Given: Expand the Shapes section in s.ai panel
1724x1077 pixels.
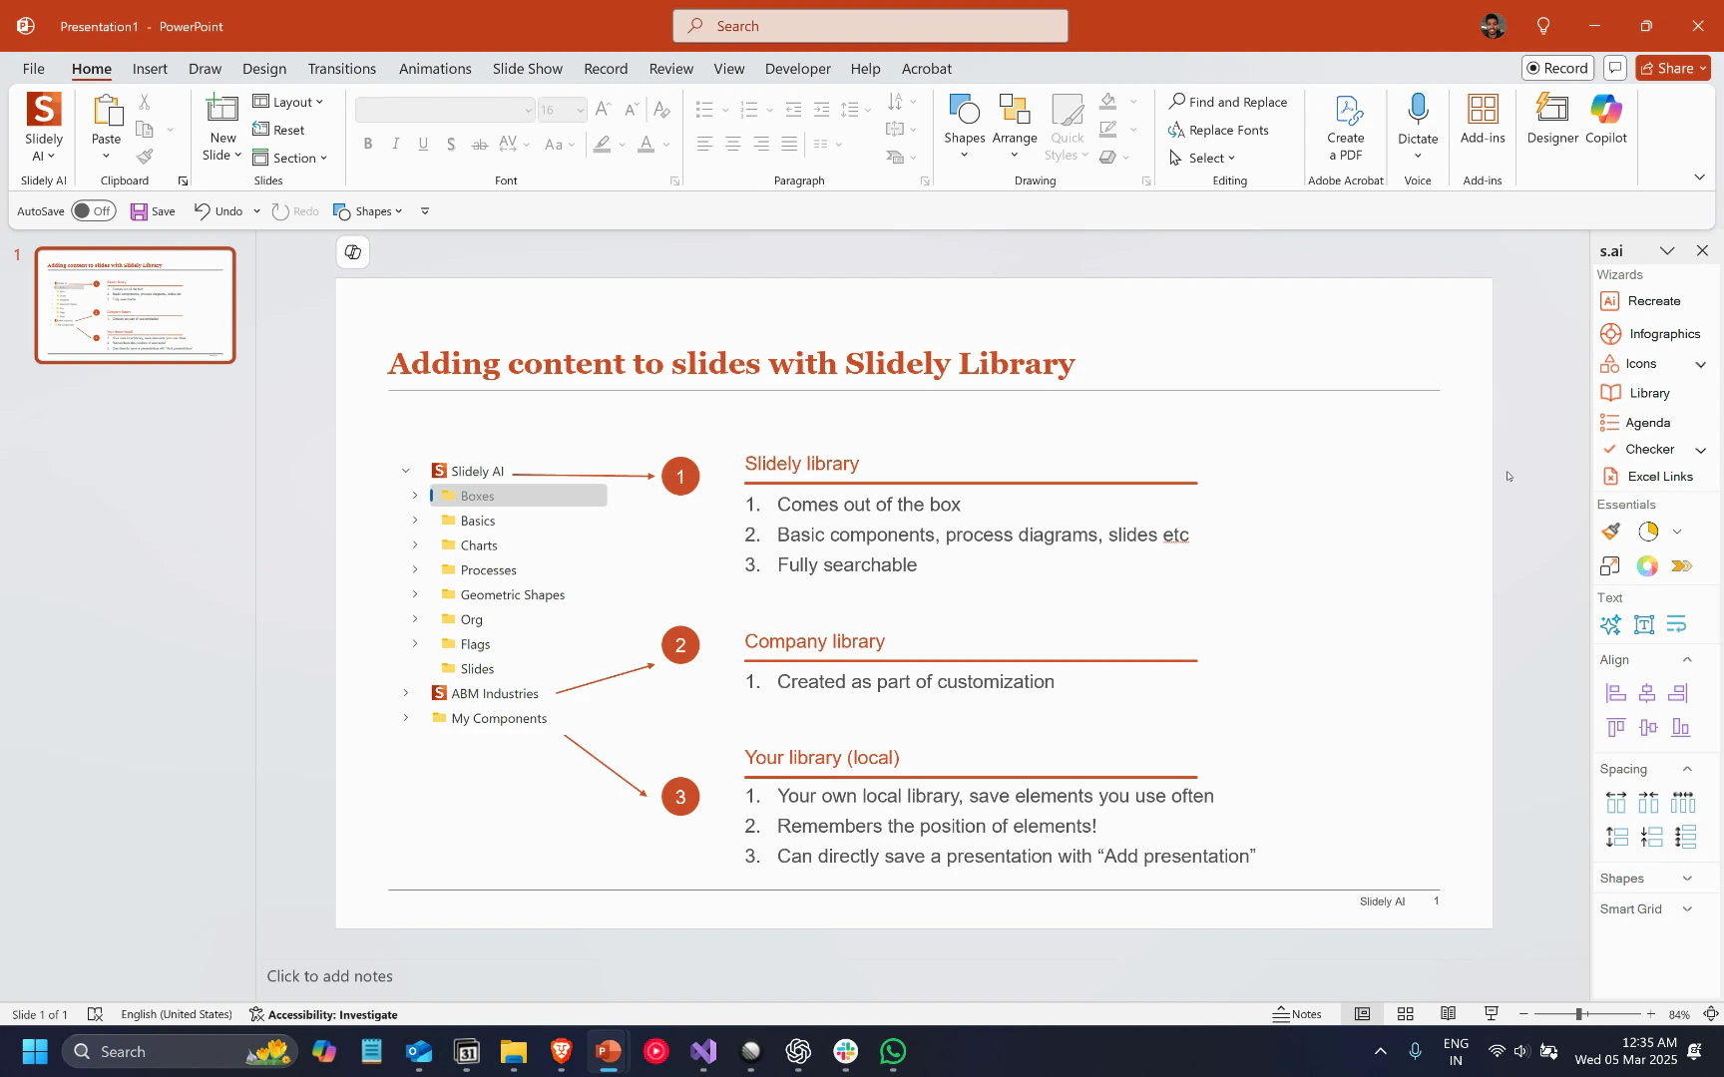Looking at the screenshot, I should 1687,879.
